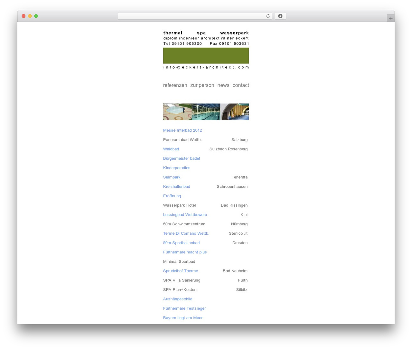
Task: Click the pool photos banner image
Action: (x=206, y=112)
